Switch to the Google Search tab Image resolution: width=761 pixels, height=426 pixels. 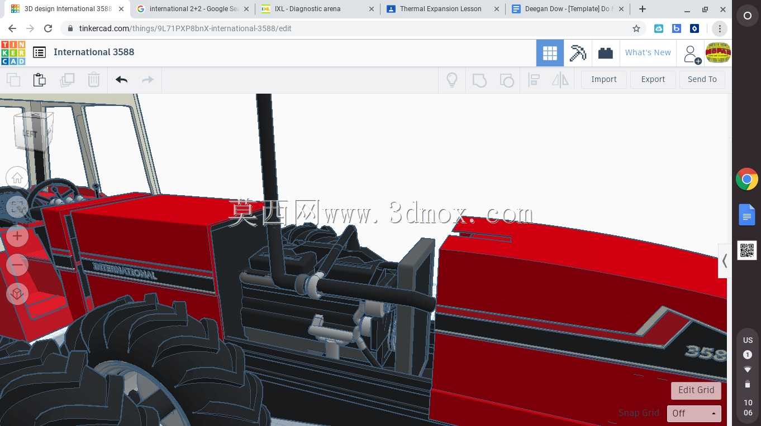tap(193, 9)
